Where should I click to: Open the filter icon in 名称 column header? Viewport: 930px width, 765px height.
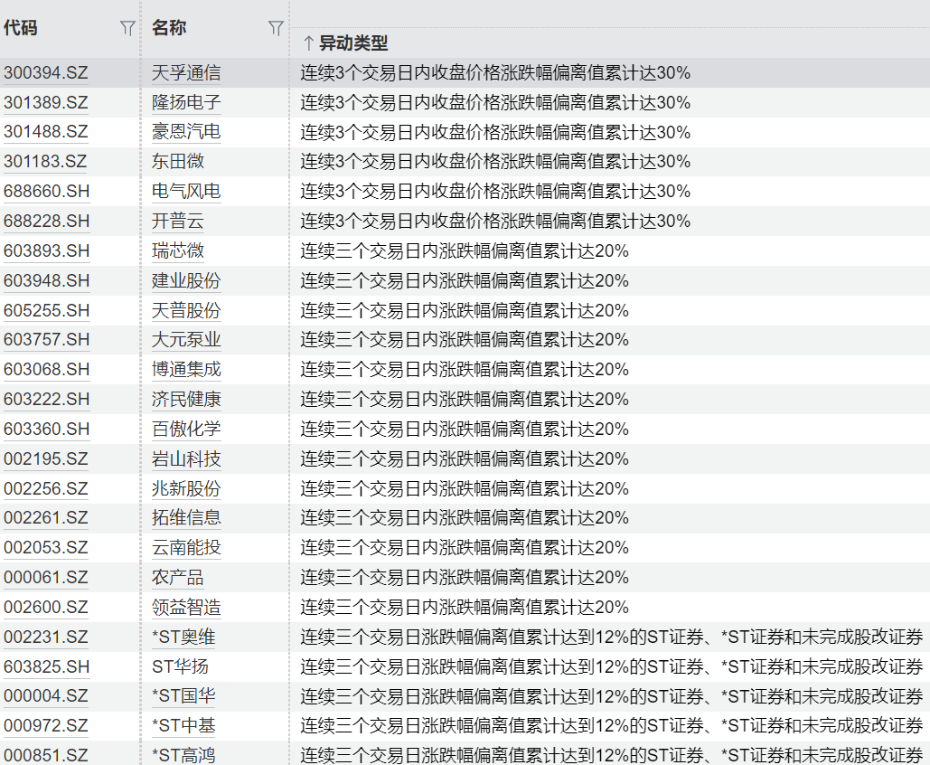point(276,28)
